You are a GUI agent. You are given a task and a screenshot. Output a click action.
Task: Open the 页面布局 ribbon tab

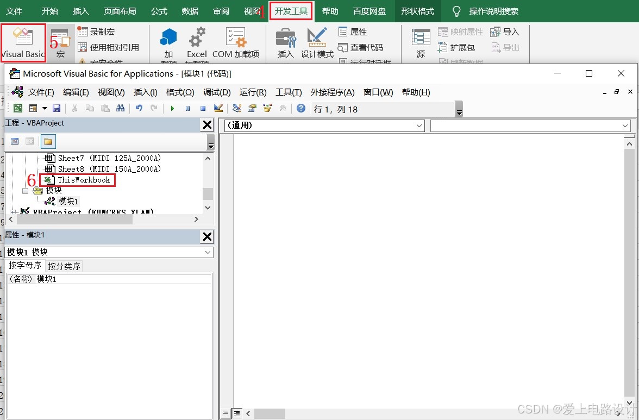(x=120, y=11)
